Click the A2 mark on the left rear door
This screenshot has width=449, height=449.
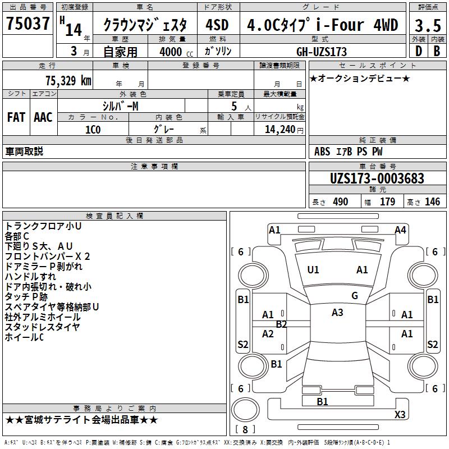pyautogui.click(x=268, y=334)
